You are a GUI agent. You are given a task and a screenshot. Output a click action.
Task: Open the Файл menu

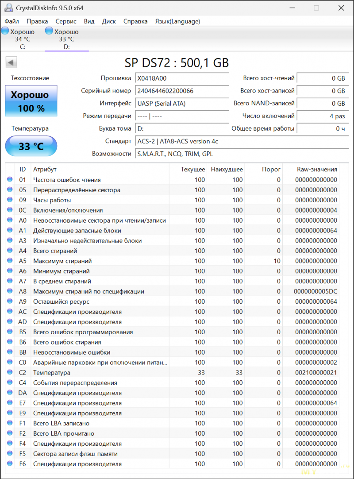point(12,21)
